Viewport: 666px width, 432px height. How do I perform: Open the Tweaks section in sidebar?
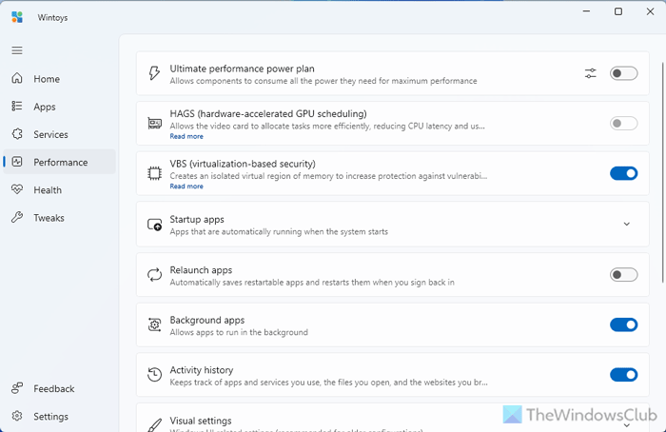49,218
